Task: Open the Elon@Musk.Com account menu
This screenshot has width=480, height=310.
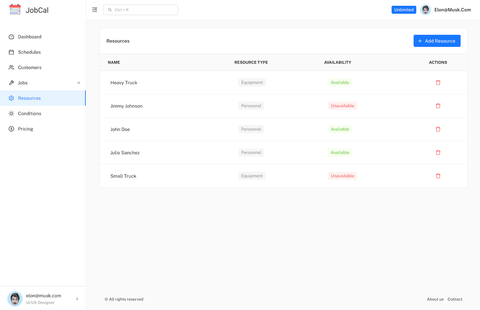Action: click(x=452, y=10)
